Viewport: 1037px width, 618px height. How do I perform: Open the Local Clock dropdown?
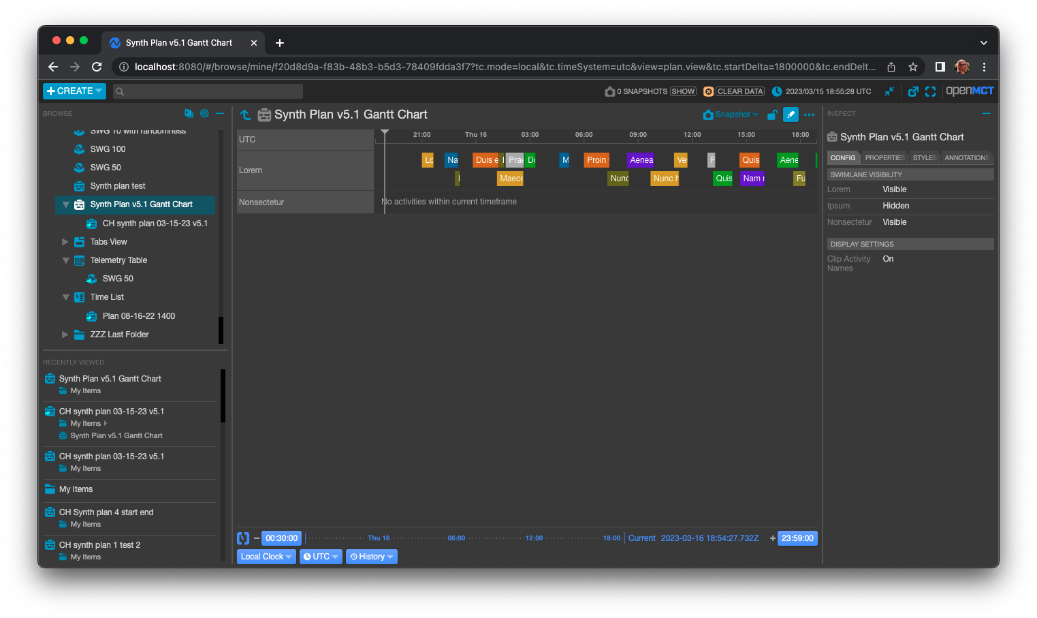pyautogui.click(x=266, y=557)
